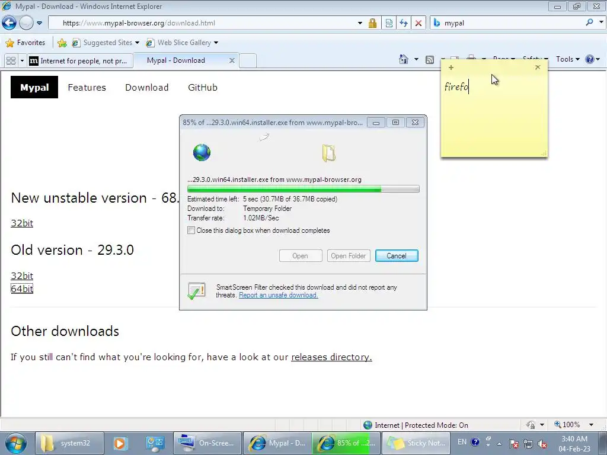Click the Refresh page icon
Viewport: 607px width, 455px height.
[x=404, y=23]
